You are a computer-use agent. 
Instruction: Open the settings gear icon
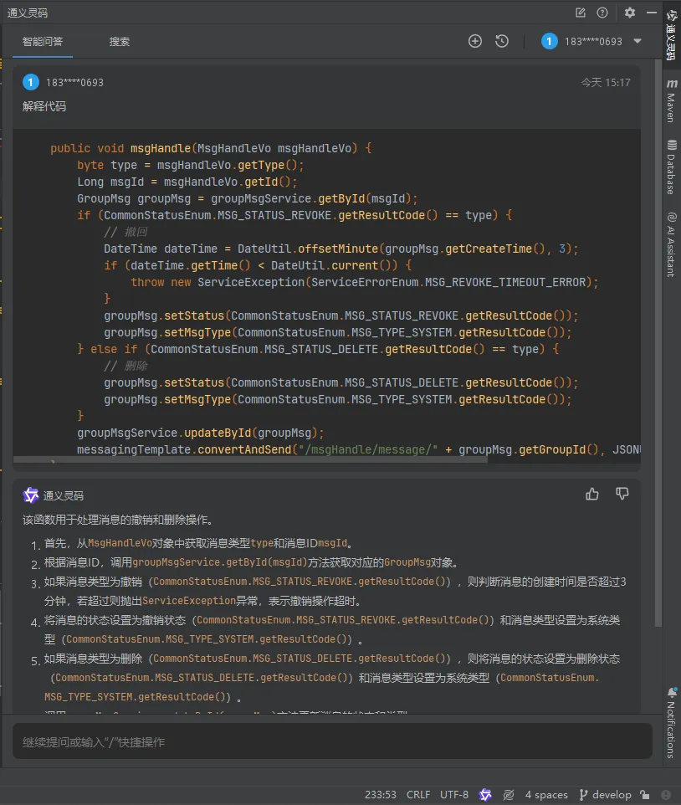[630, 13]
